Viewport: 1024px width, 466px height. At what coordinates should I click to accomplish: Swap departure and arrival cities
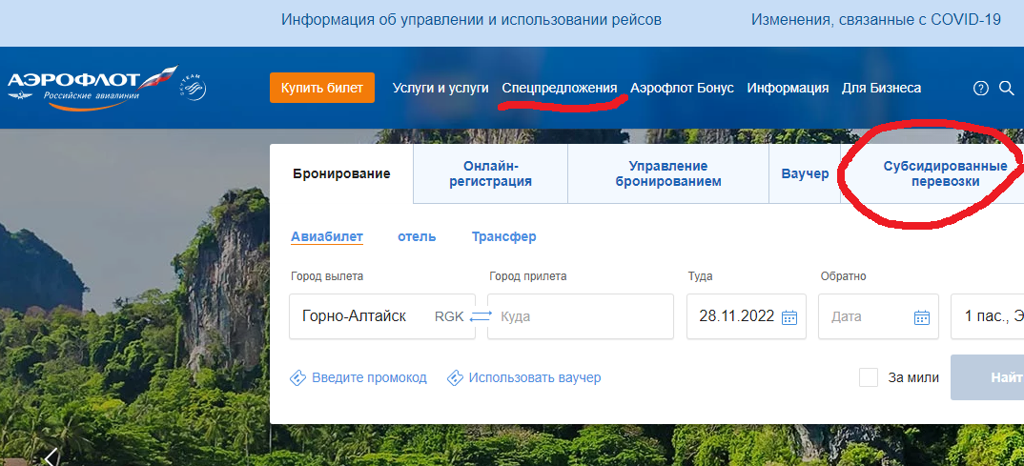click(481, 315)
